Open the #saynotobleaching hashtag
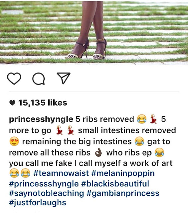188x213 pixels. 47,194
